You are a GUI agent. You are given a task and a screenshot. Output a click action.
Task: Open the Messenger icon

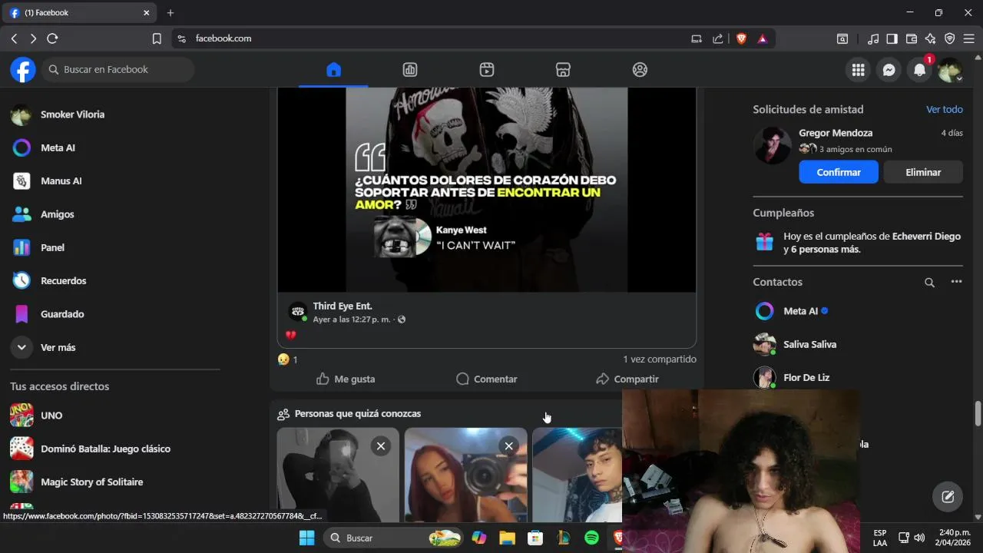(889, 70)
